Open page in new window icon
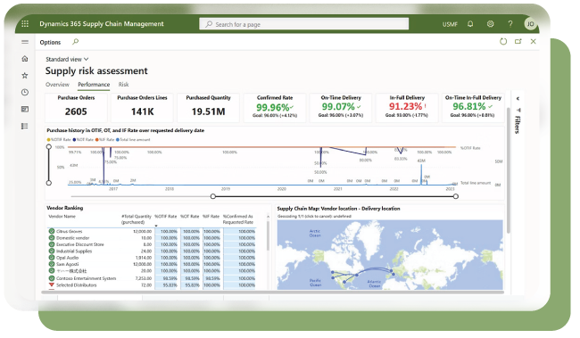Screen dimensions: 580x338 (x=518, y=41)
